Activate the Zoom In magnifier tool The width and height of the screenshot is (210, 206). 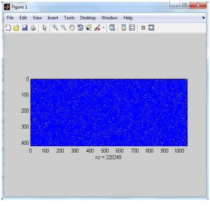(55, 28)
